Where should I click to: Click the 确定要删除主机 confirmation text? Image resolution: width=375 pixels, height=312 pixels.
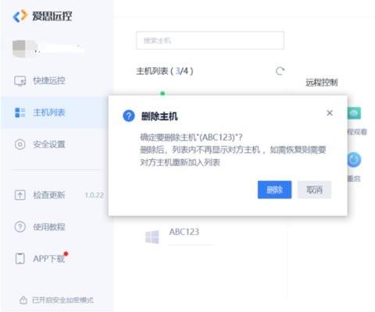(x=191, y=137)
